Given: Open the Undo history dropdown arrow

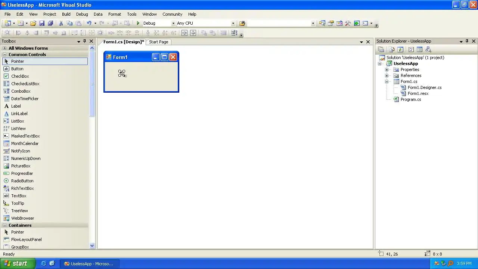Looking at the screenshot, I should tap(95, 23).
